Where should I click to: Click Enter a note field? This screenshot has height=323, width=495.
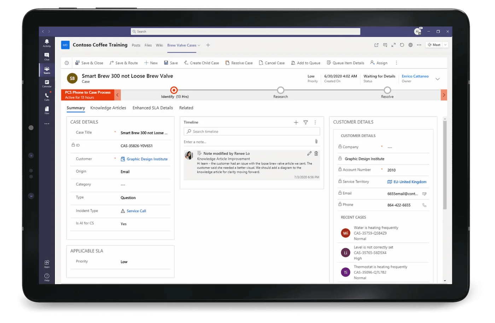tap(248, 142)
